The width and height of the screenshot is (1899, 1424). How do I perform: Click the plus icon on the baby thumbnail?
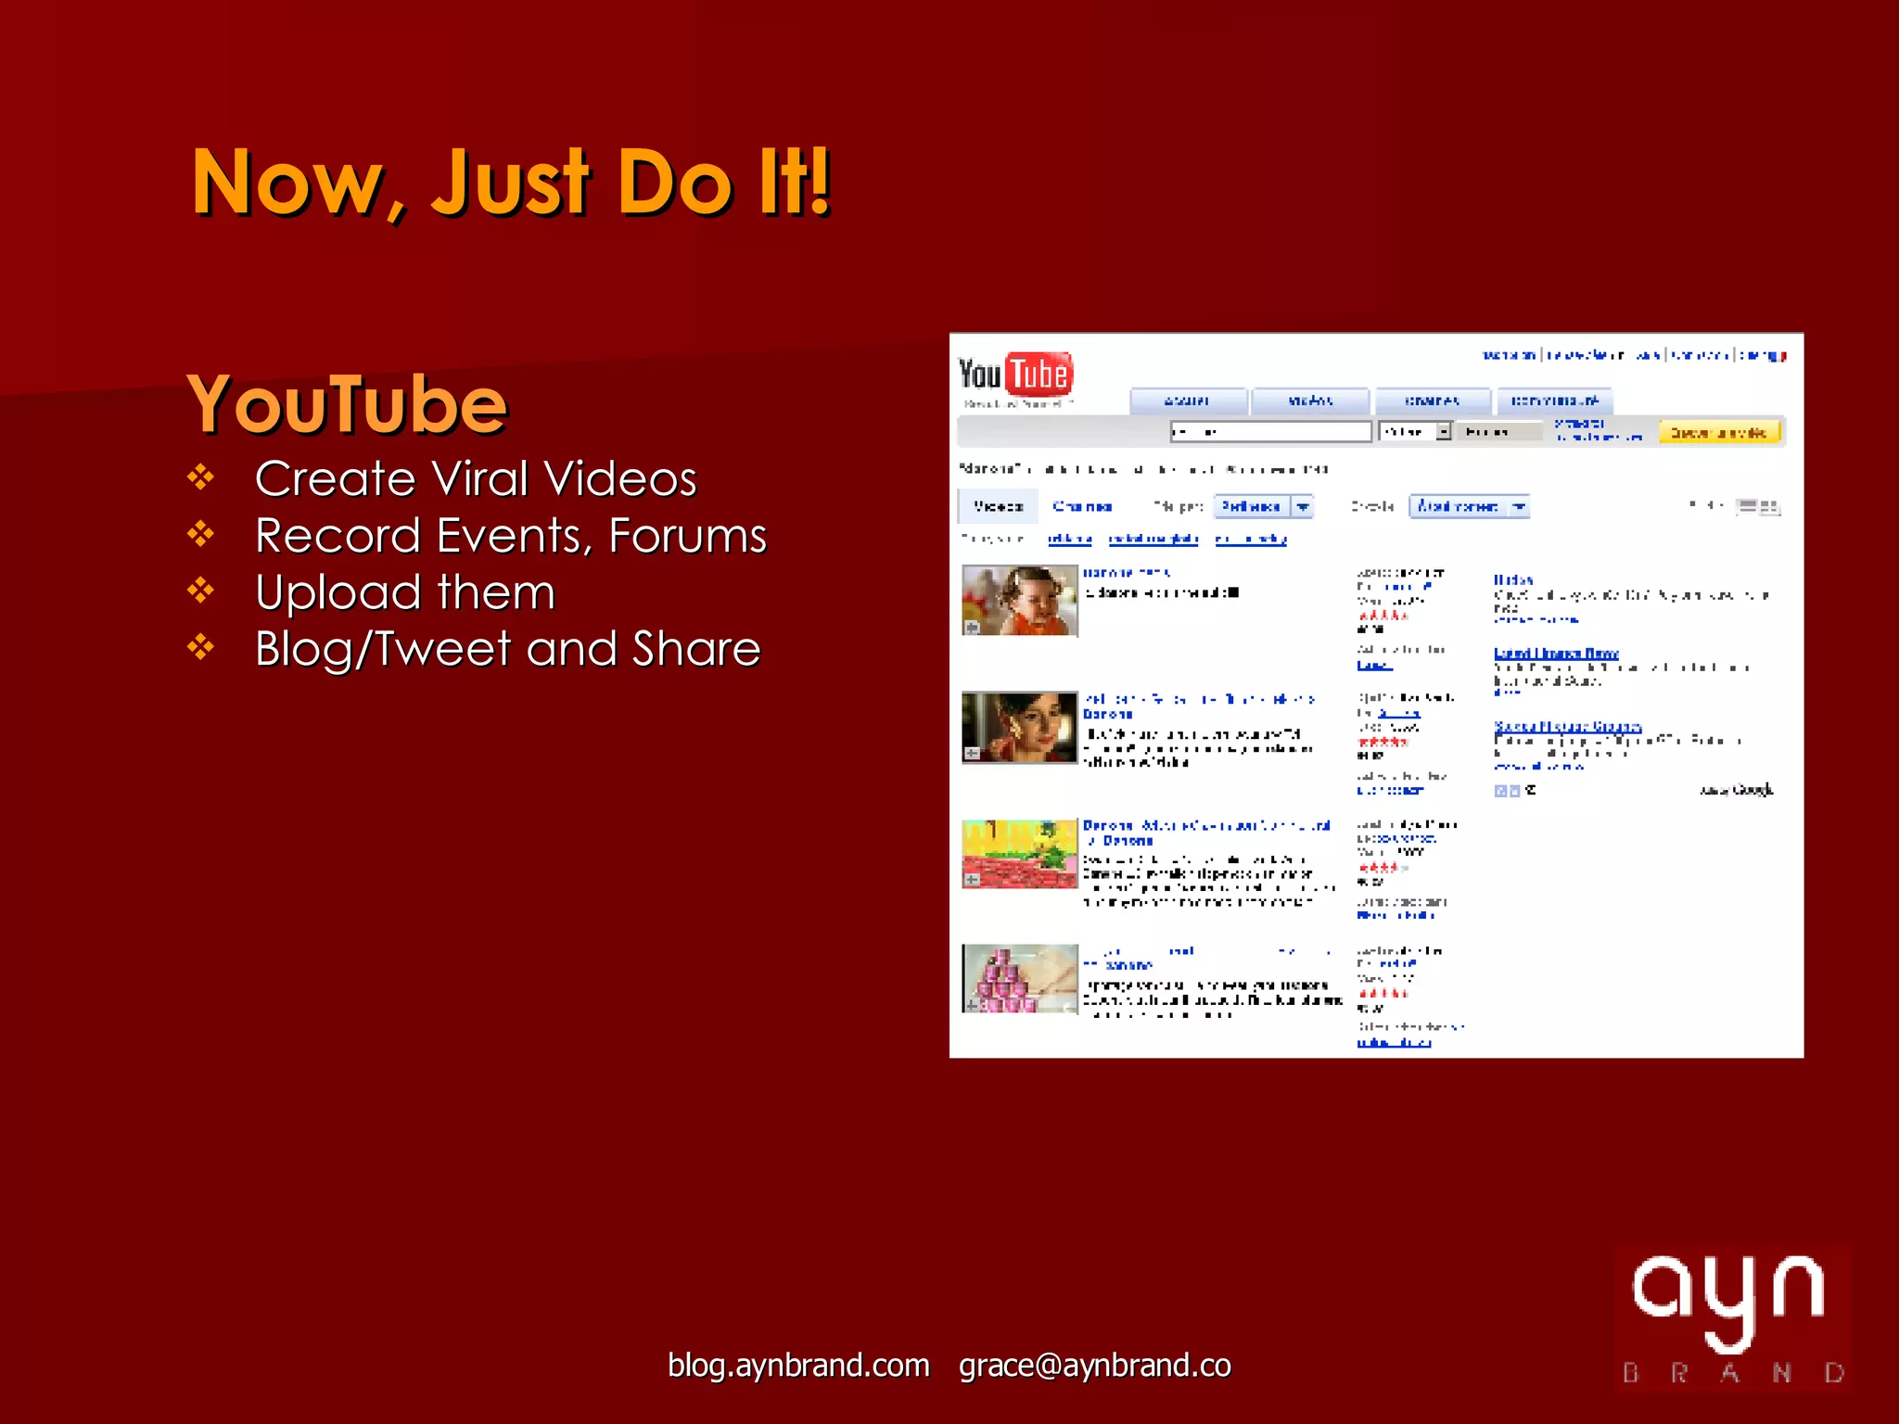(x=972, y=628)
